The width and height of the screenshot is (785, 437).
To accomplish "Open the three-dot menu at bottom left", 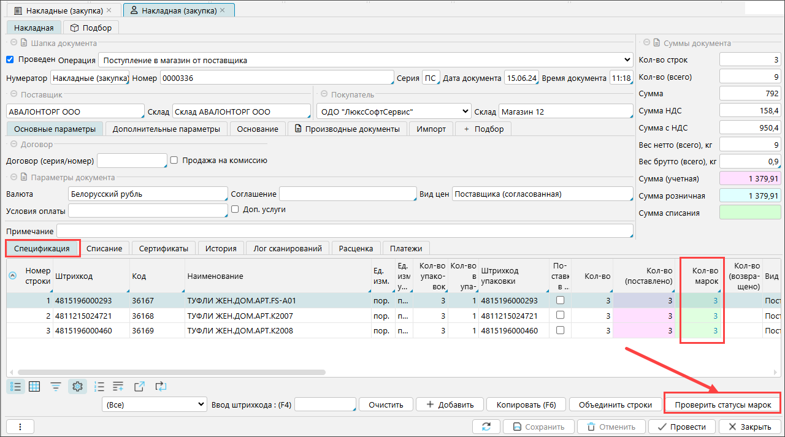I will 20,427.
